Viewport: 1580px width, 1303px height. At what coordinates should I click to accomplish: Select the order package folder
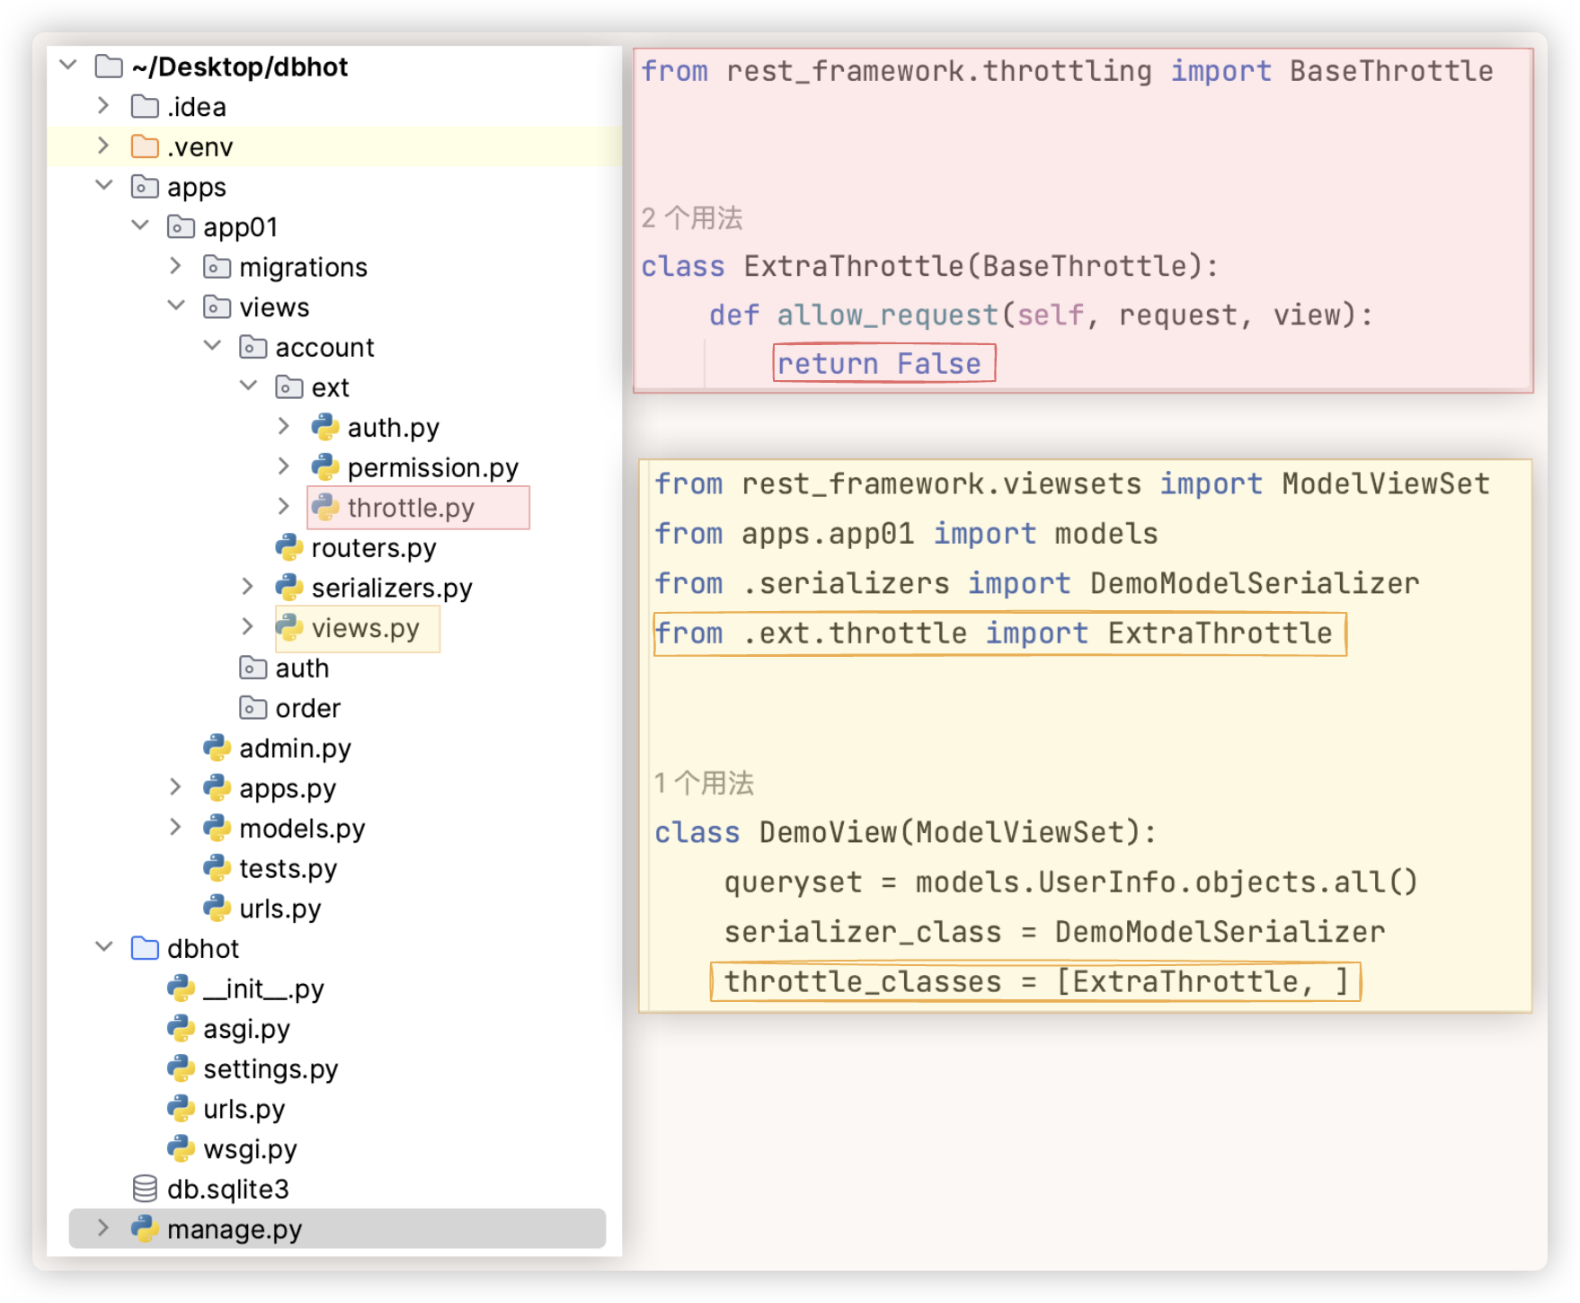307,708
